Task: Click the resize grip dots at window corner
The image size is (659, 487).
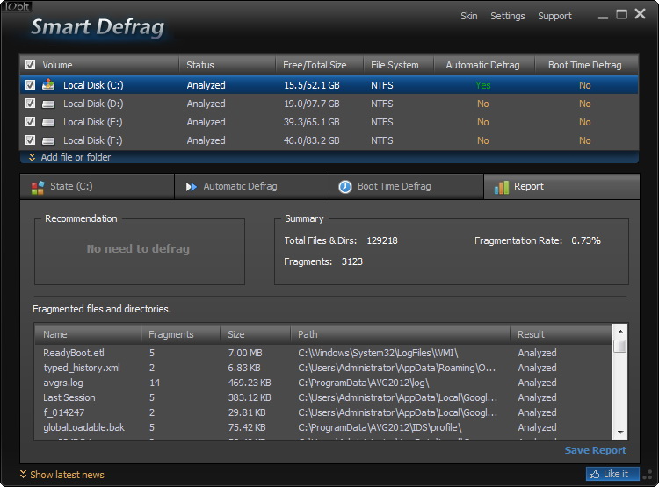Action: 648,475
